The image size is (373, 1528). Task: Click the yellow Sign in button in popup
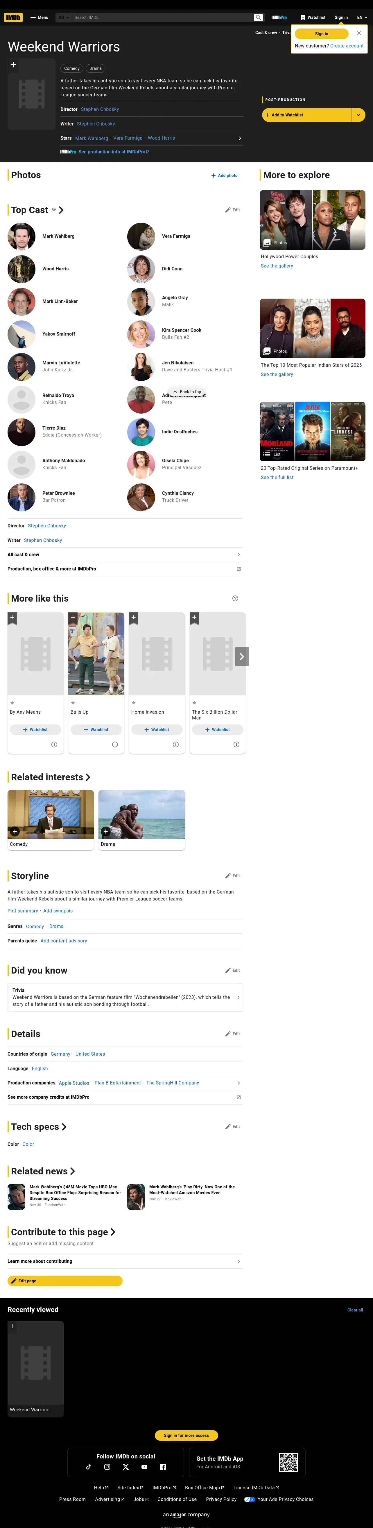pos(322,34)
